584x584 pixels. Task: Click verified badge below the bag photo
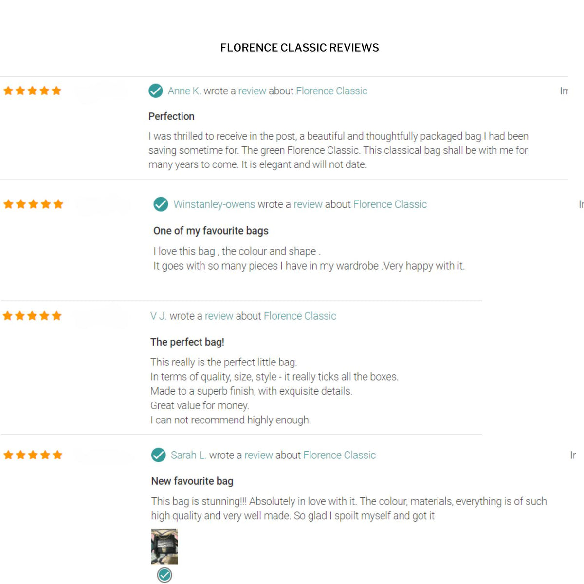[164, 575]
